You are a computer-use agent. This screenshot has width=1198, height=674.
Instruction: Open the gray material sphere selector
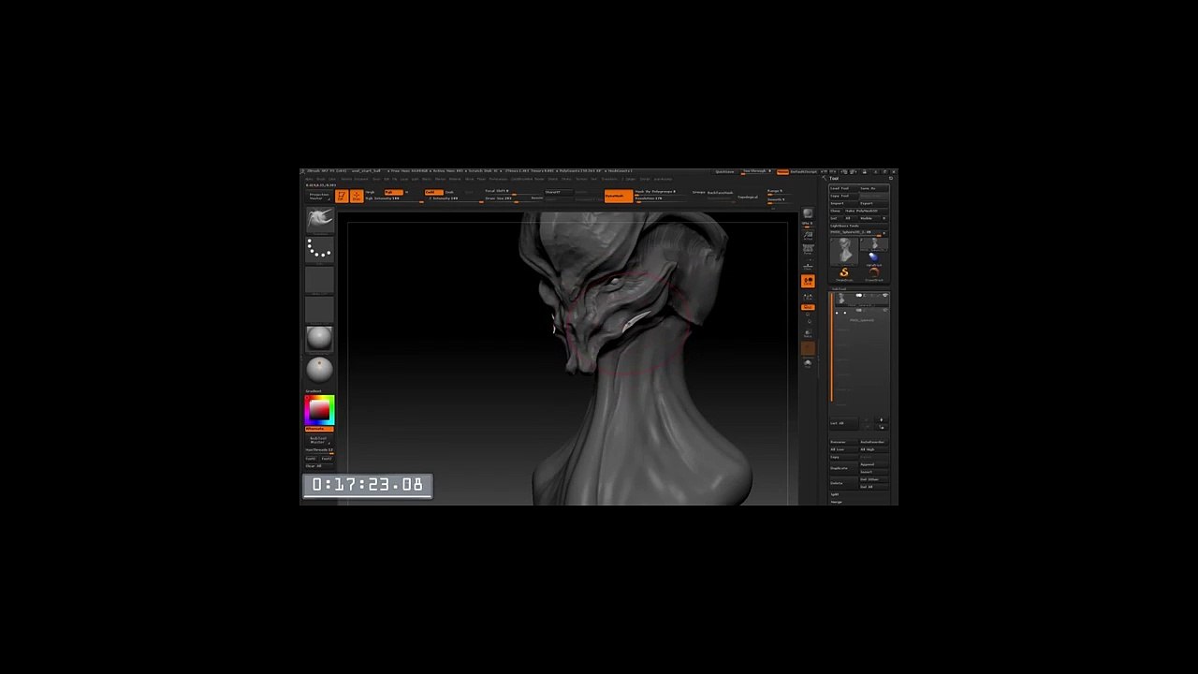[x=319, y=338]
